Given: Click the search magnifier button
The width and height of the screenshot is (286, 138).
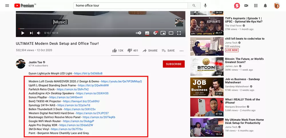Looking at the screenshot, I should pyautogui.click(x=194, y=5).
